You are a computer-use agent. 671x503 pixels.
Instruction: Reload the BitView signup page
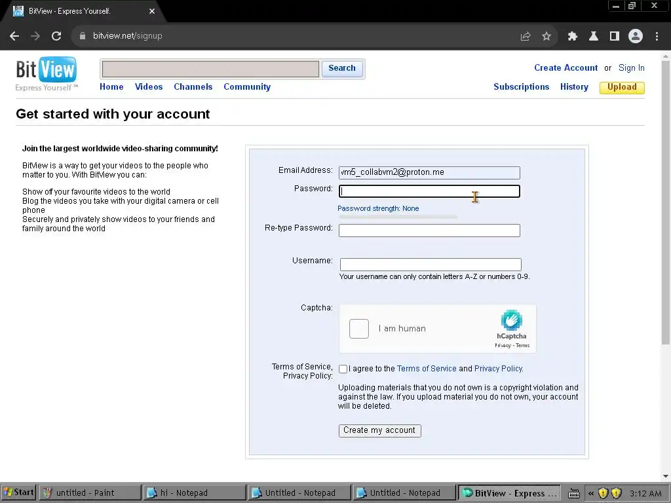tap(56, 37)
